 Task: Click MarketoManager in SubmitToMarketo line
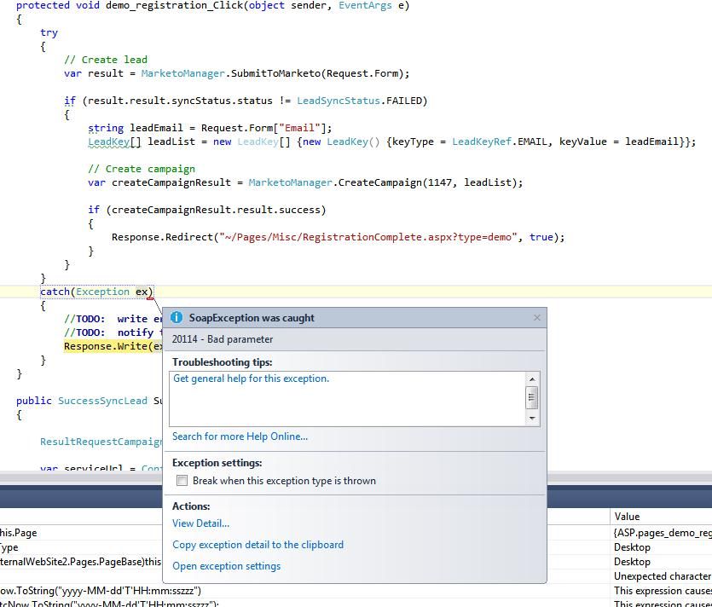(x=182, y=73)
